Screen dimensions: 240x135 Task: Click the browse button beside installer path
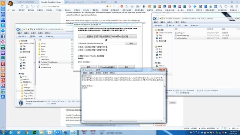131,43
